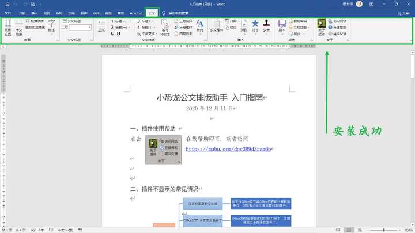Screen dimensions: 415x233
Task: Click the H button in text format group
Action: click(118, 33)
